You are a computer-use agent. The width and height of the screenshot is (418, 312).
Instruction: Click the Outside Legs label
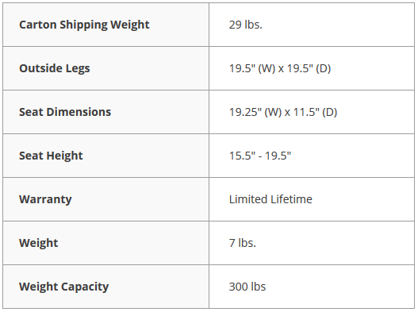(55, 68)
